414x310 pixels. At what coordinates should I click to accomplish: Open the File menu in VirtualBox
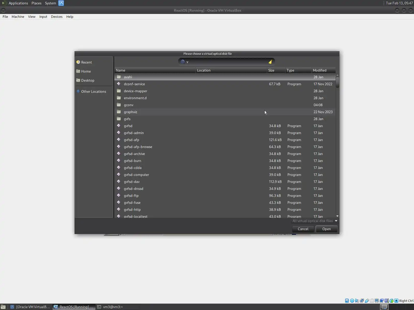point(5,17)
